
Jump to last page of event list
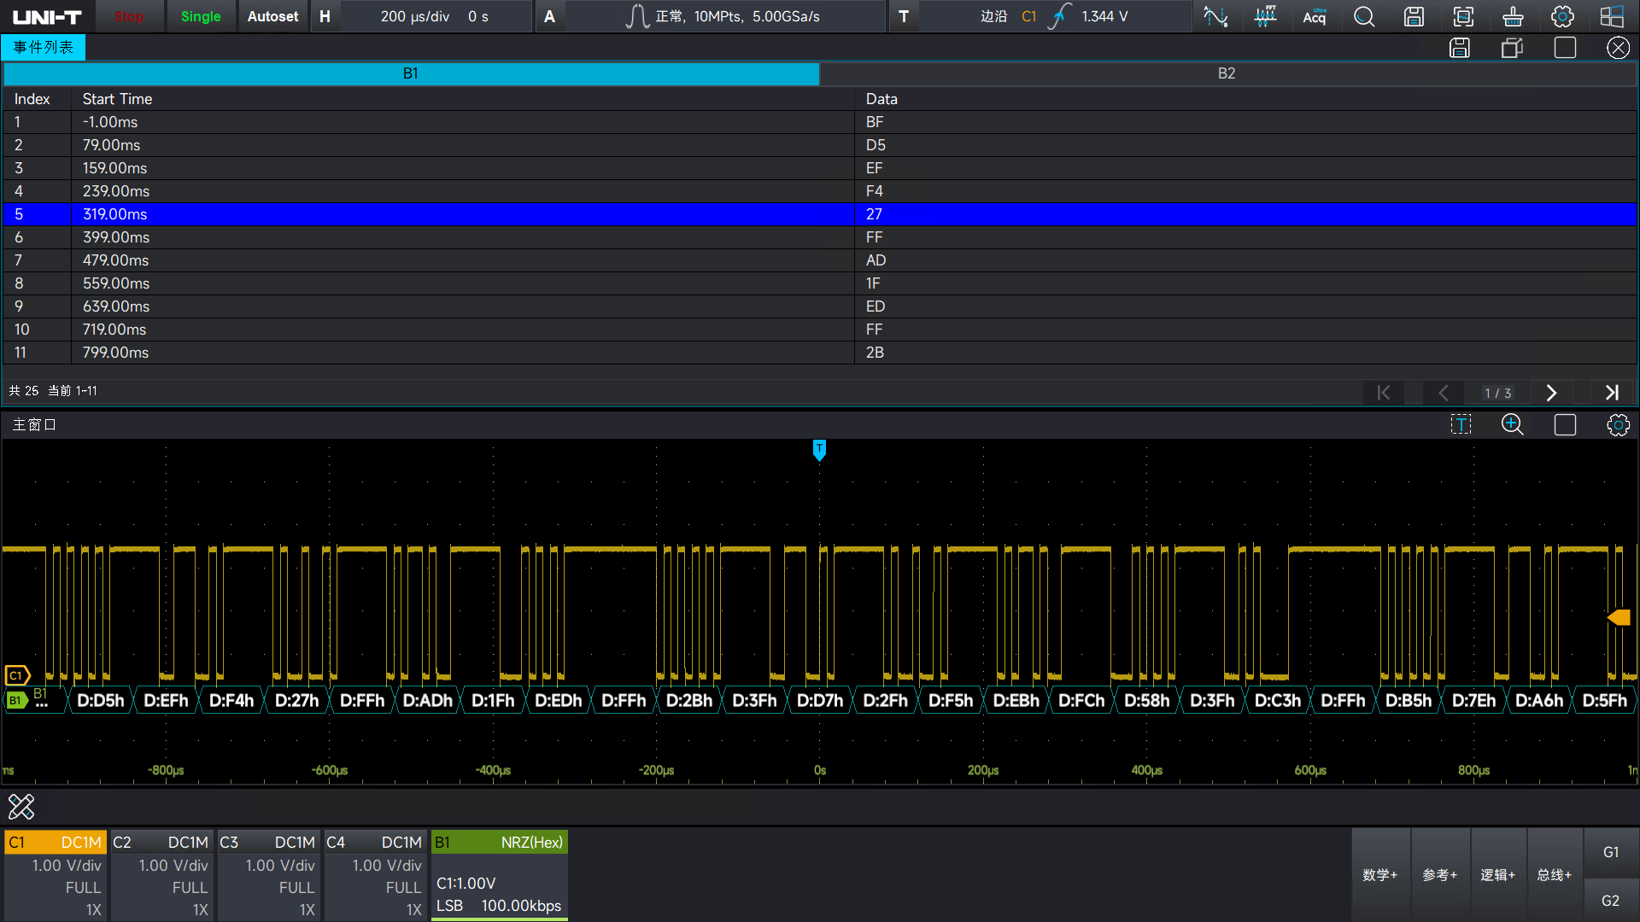coord(1612,393)
